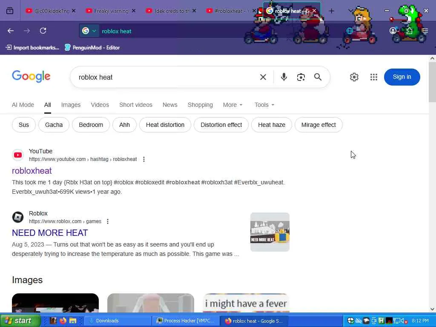Click the scrollbar down arrow
The width and height of the screenshot is (436, 327).
pos(432,309)
